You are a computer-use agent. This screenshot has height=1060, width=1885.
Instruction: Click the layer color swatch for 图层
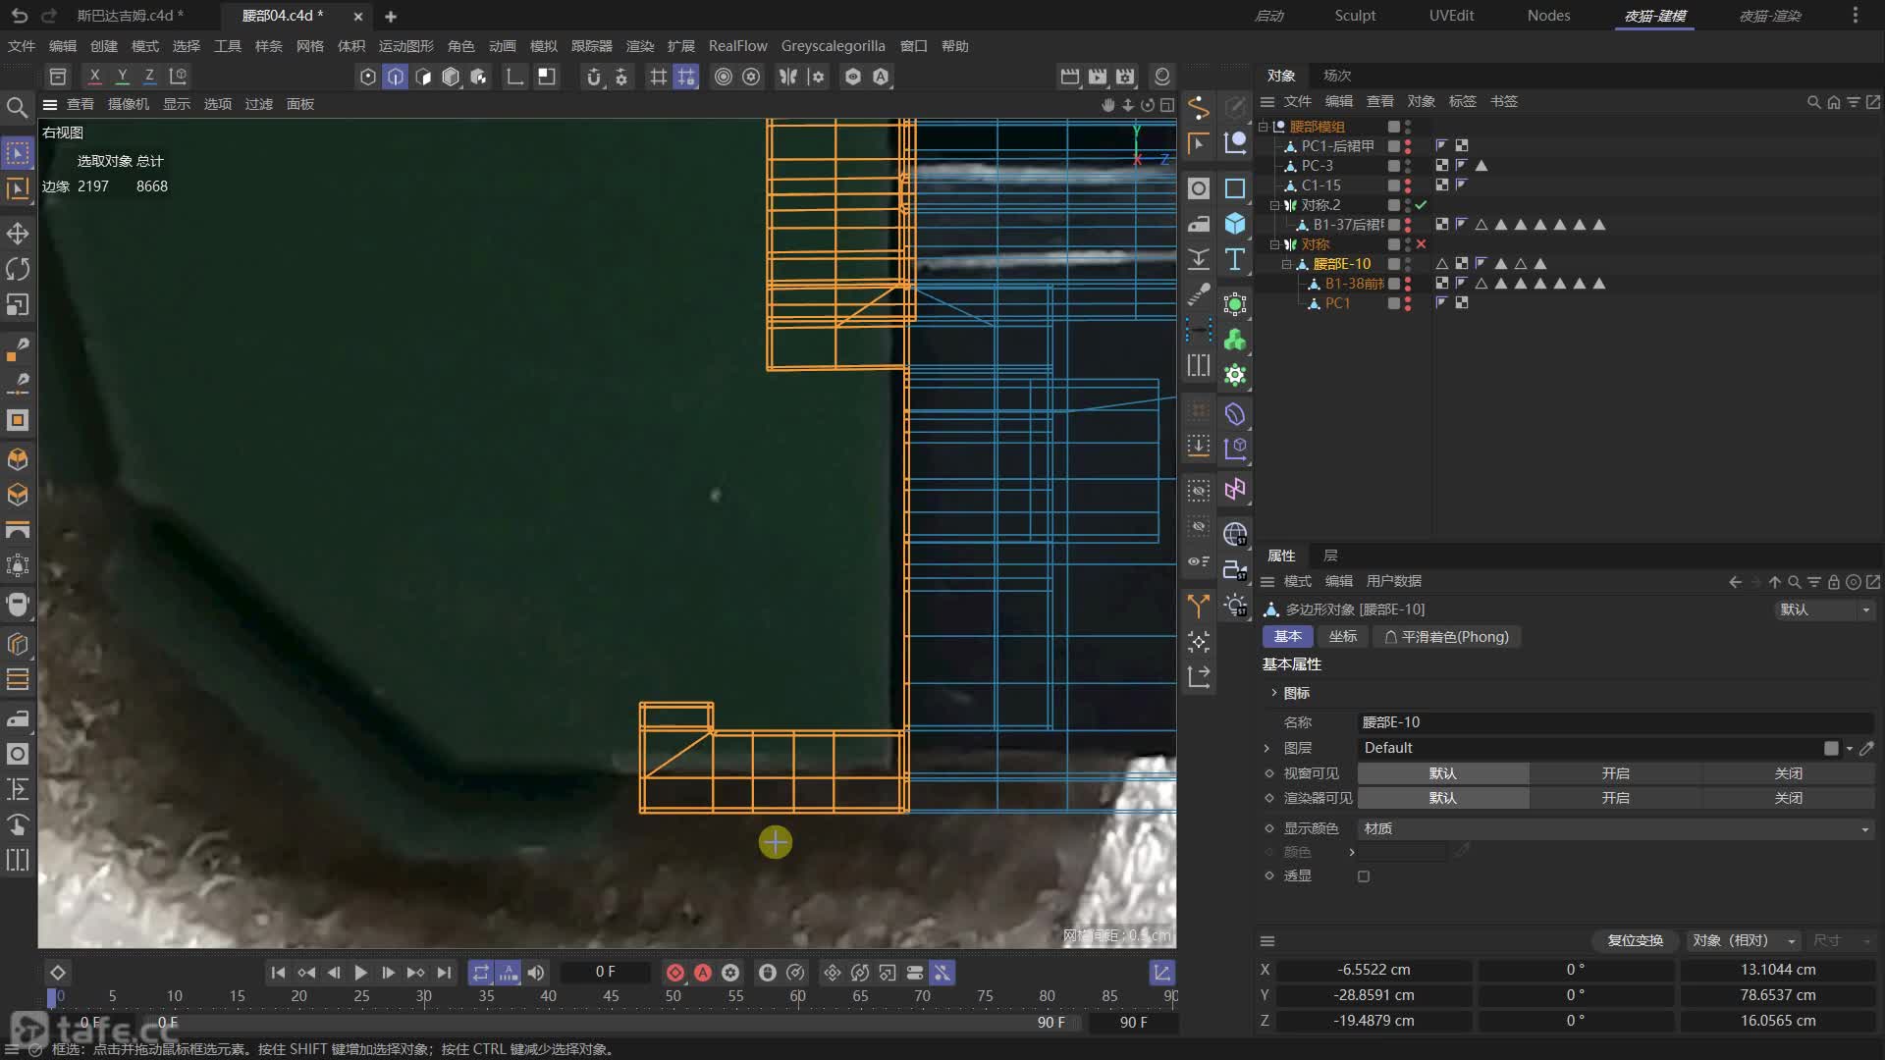[x=1831, y=748]
